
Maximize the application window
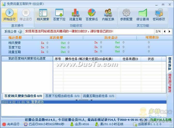click(163, 5)
